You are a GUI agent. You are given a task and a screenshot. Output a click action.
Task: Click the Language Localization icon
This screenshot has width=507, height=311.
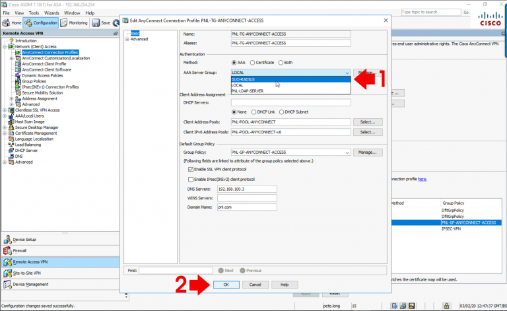11,139
